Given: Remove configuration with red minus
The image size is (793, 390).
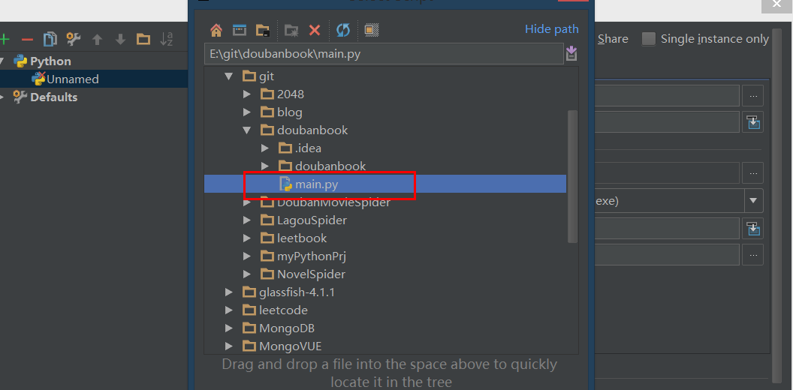Looking at the screenshot, I should [x=27, y=40].
